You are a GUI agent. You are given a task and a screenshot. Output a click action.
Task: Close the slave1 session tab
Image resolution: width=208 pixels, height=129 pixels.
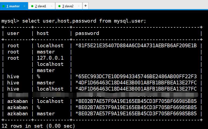point(51,6)
